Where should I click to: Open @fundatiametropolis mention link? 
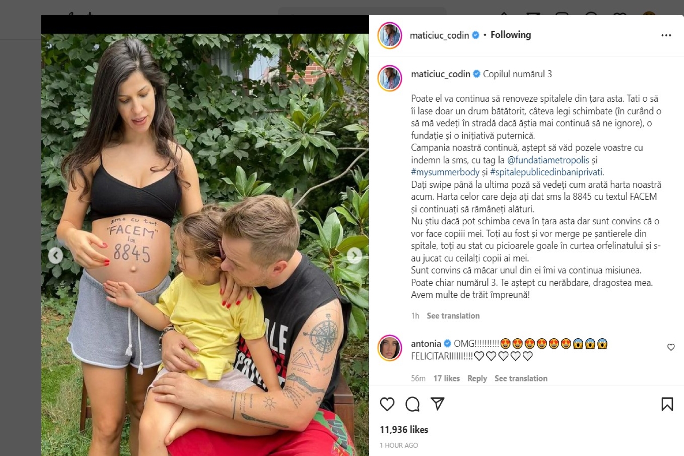tap(548, 160)
